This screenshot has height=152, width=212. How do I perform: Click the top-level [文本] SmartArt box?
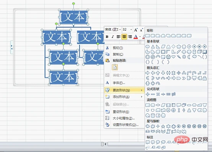pos(73,17)
